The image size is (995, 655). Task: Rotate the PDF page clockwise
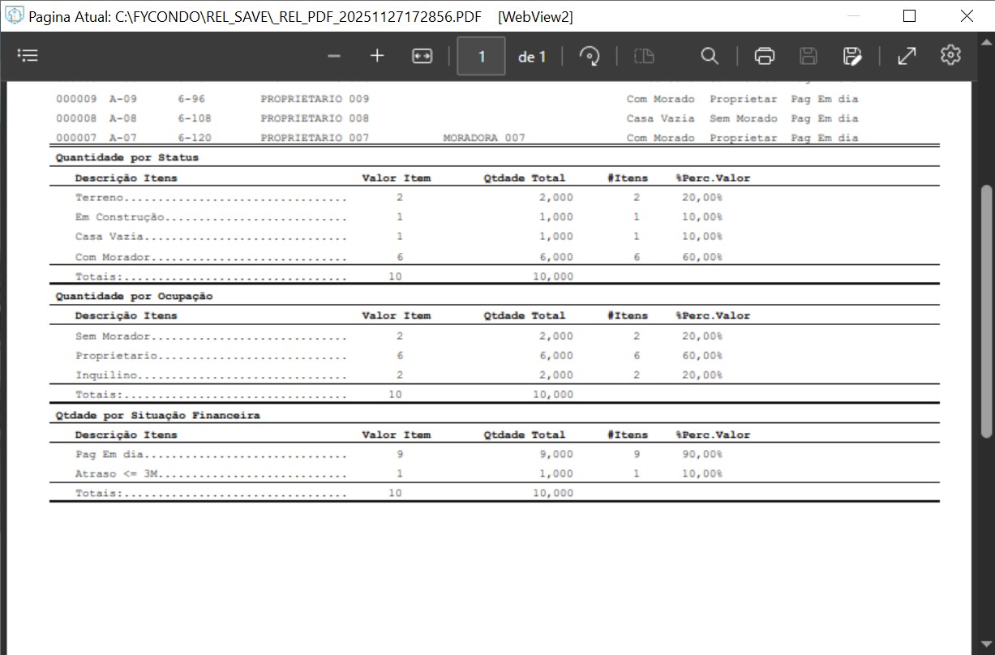(590, 56)
